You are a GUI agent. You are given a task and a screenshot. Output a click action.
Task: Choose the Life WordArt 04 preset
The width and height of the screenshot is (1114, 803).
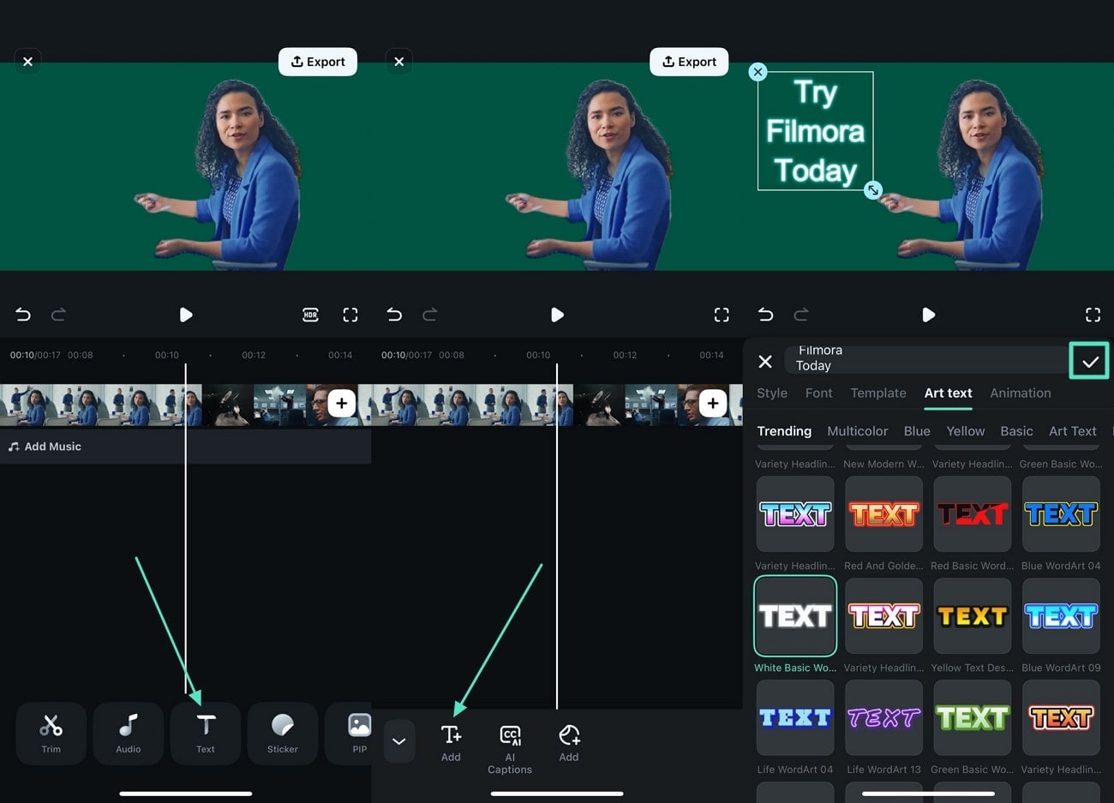pos(795,718)
